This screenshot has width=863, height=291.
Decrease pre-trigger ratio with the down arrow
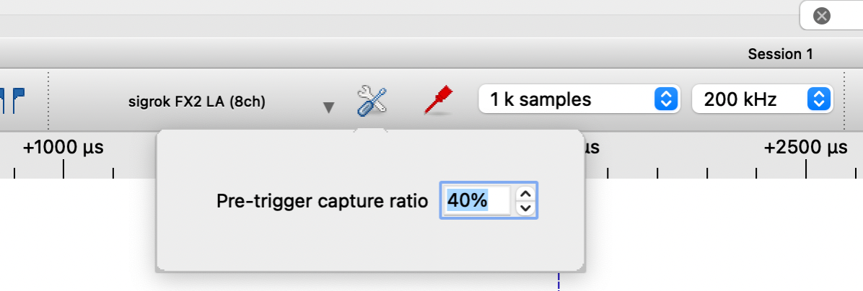pyautogui.click(x=527, y=208)
